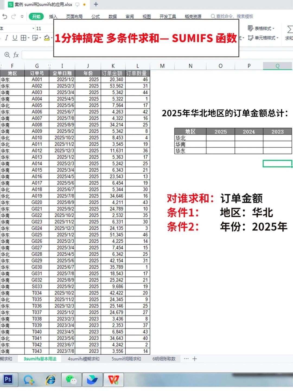Click the fill color bucket swatch

[x=47, y=38]
